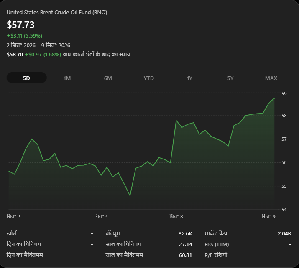Click the 59 y-axis label
Viewport: 299px width, 268px height.
[284, 94]
